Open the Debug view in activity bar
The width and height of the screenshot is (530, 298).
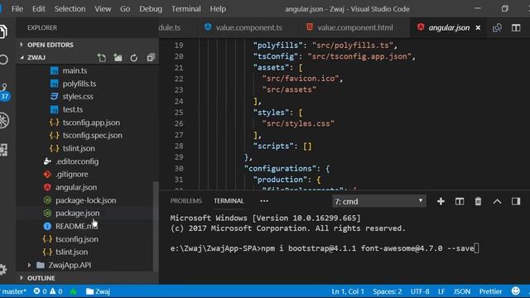[x=4, y=120]
